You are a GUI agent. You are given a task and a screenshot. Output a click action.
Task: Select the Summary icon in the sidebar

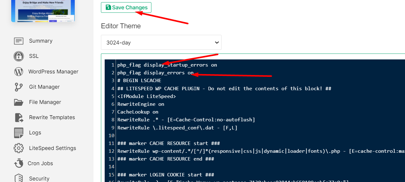click(19, 41)
